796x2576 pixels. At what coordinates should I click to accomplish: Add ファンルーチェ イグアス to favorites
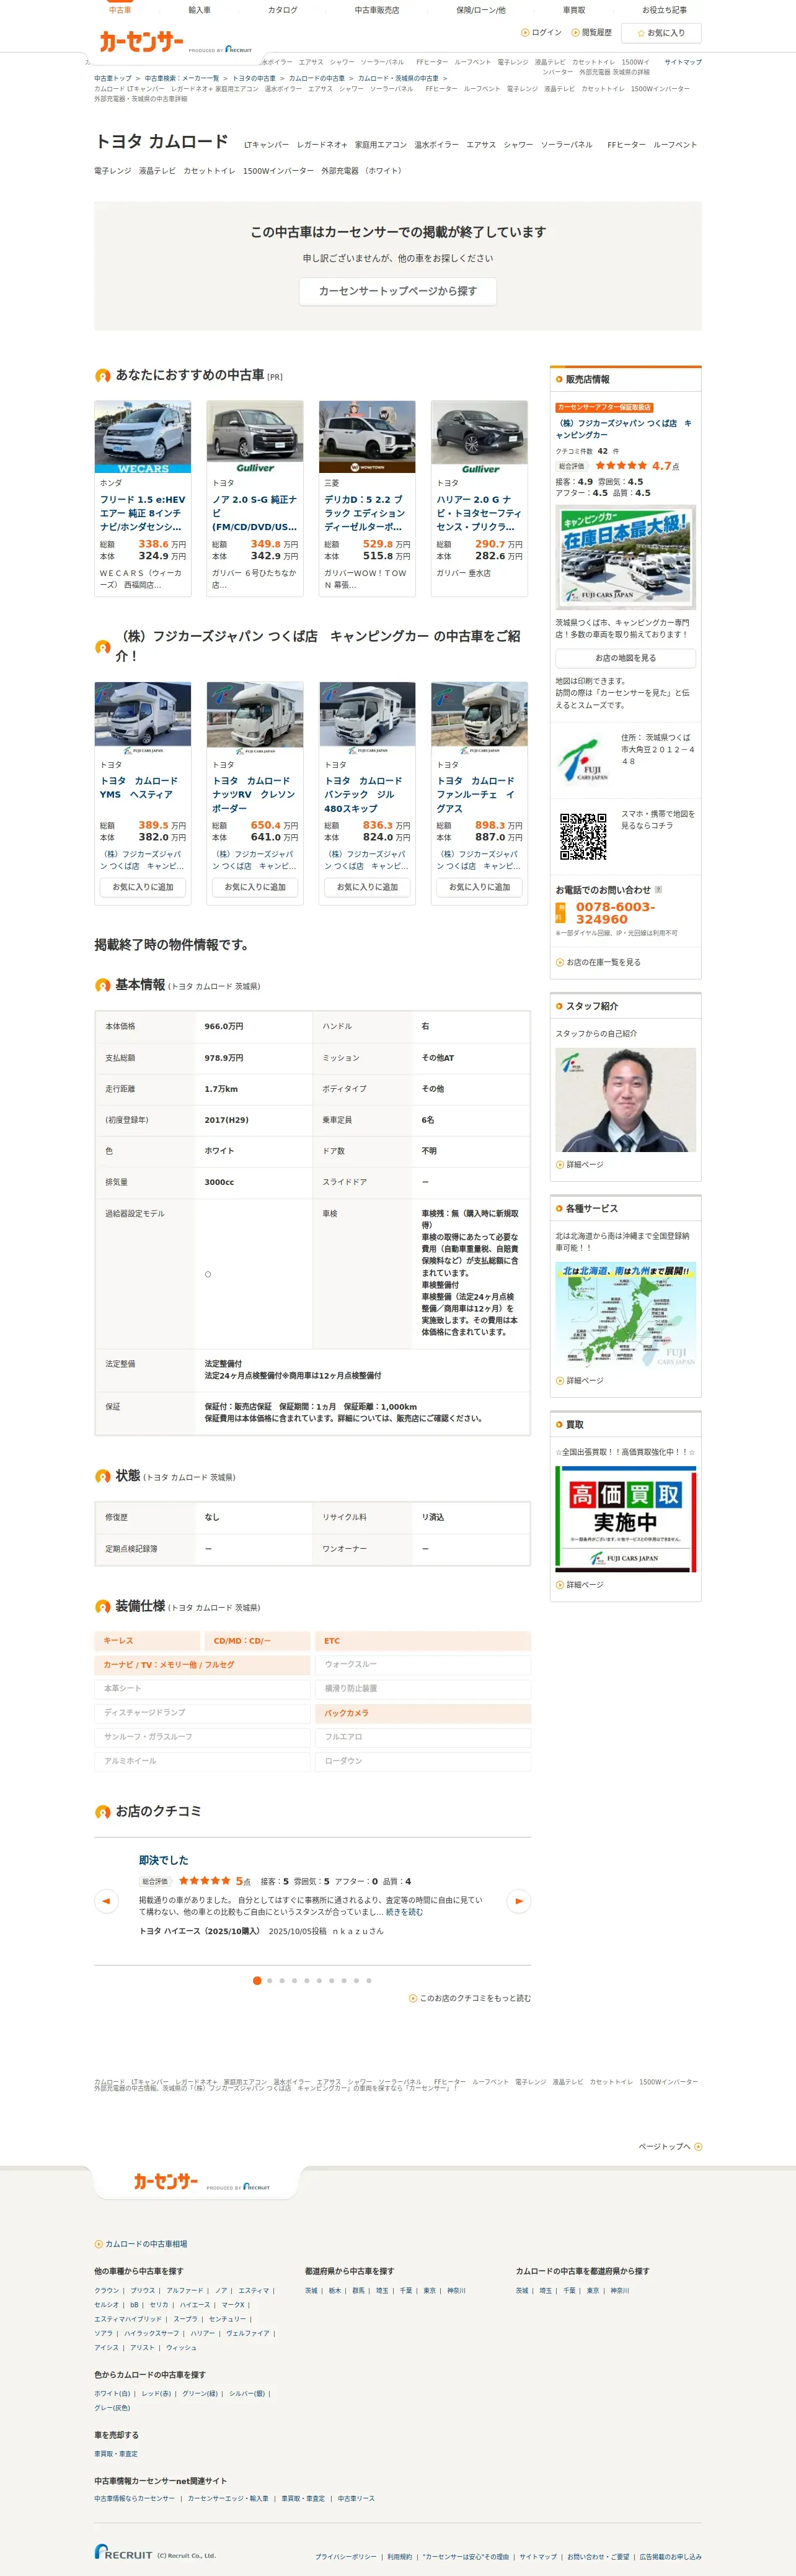479,887
